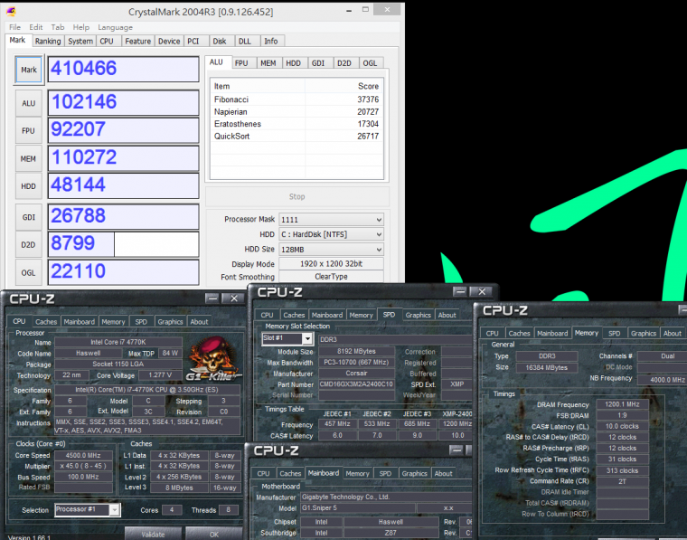Screen dimensions: 687x540
Task: Click the Display Mode 1920 x 1200 field
Action: click(x=331, y=264)
